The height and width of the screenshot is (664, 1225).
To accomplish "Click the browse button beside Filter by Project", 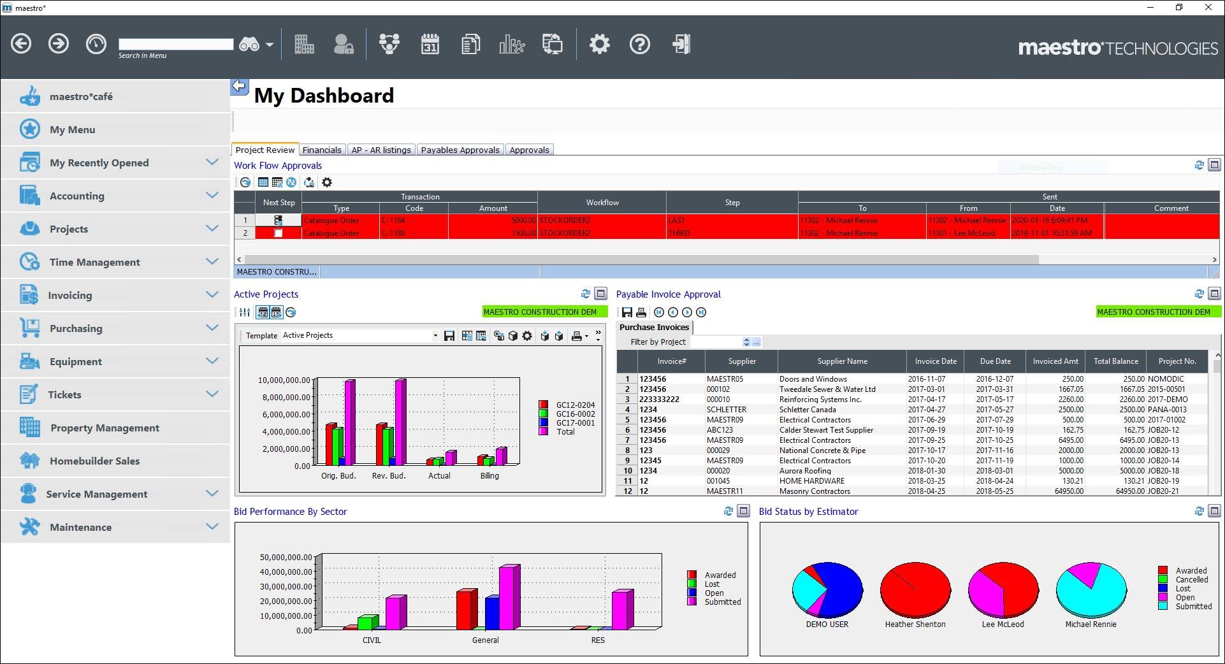I will (756, 342).
